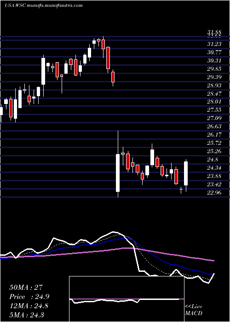Click the 'Price : 24.9' readout

coord(29,297)
